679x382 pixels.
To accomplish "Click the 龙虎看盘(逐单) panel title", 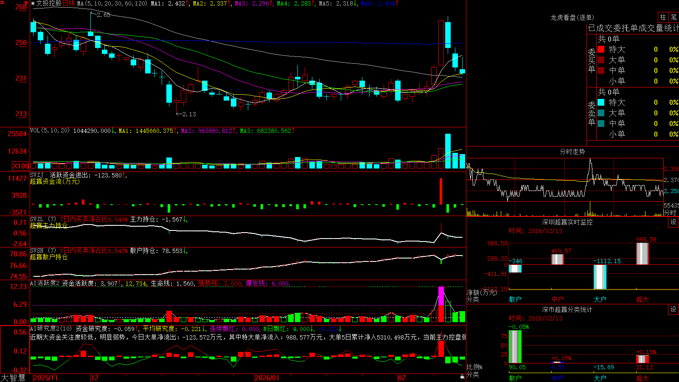I will click(572, 17).
